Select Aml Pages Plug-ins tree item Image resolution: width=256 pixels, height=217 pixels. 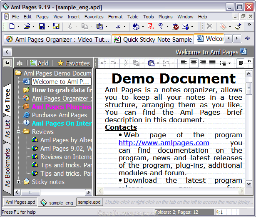pos(62,107)
